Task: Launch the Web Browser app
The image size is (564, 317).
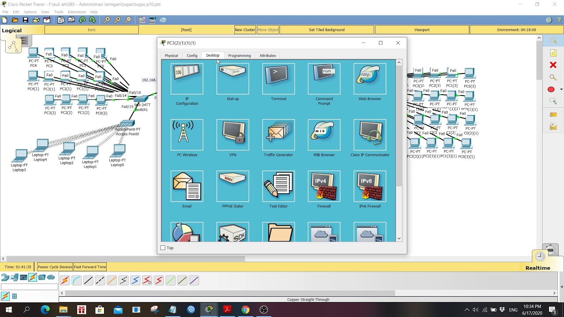Action: [x=370, y=79]
